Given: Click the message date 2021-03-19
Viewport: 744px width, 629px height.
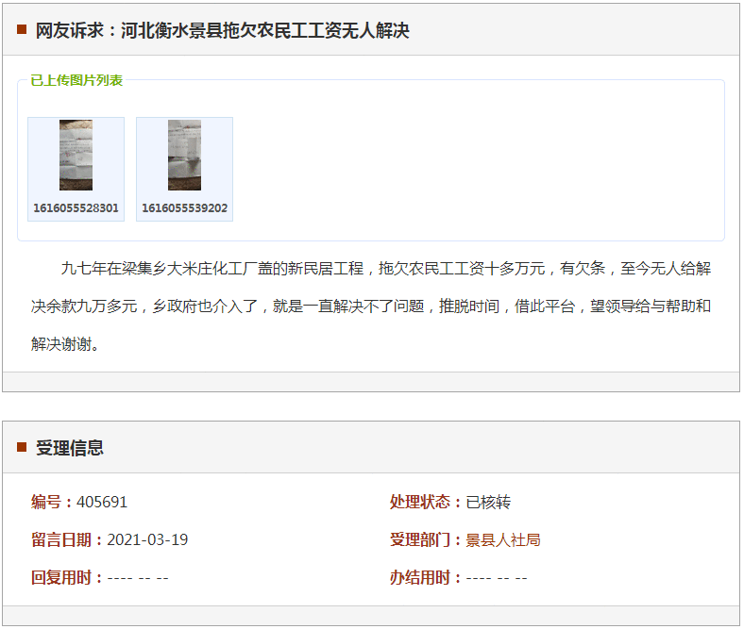Looking at the screenshot, I should coord(147,540).
